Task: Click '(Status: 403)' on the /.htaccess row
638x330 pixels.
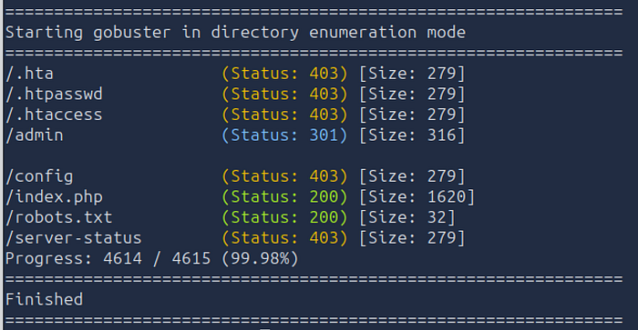Action: click(x=284, y=115)
